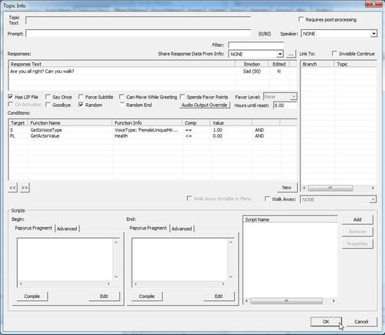Click the OK button
The image size is (385, 335).
click(x=326, y=322)
